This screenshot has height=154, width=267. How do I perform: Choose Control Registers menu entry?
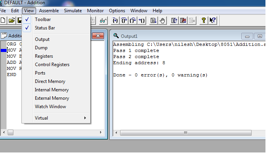[x=52, y=65]
